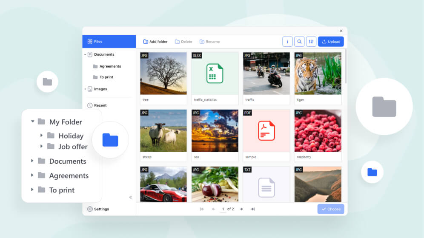Click Add folder in the toolbar

155,42
